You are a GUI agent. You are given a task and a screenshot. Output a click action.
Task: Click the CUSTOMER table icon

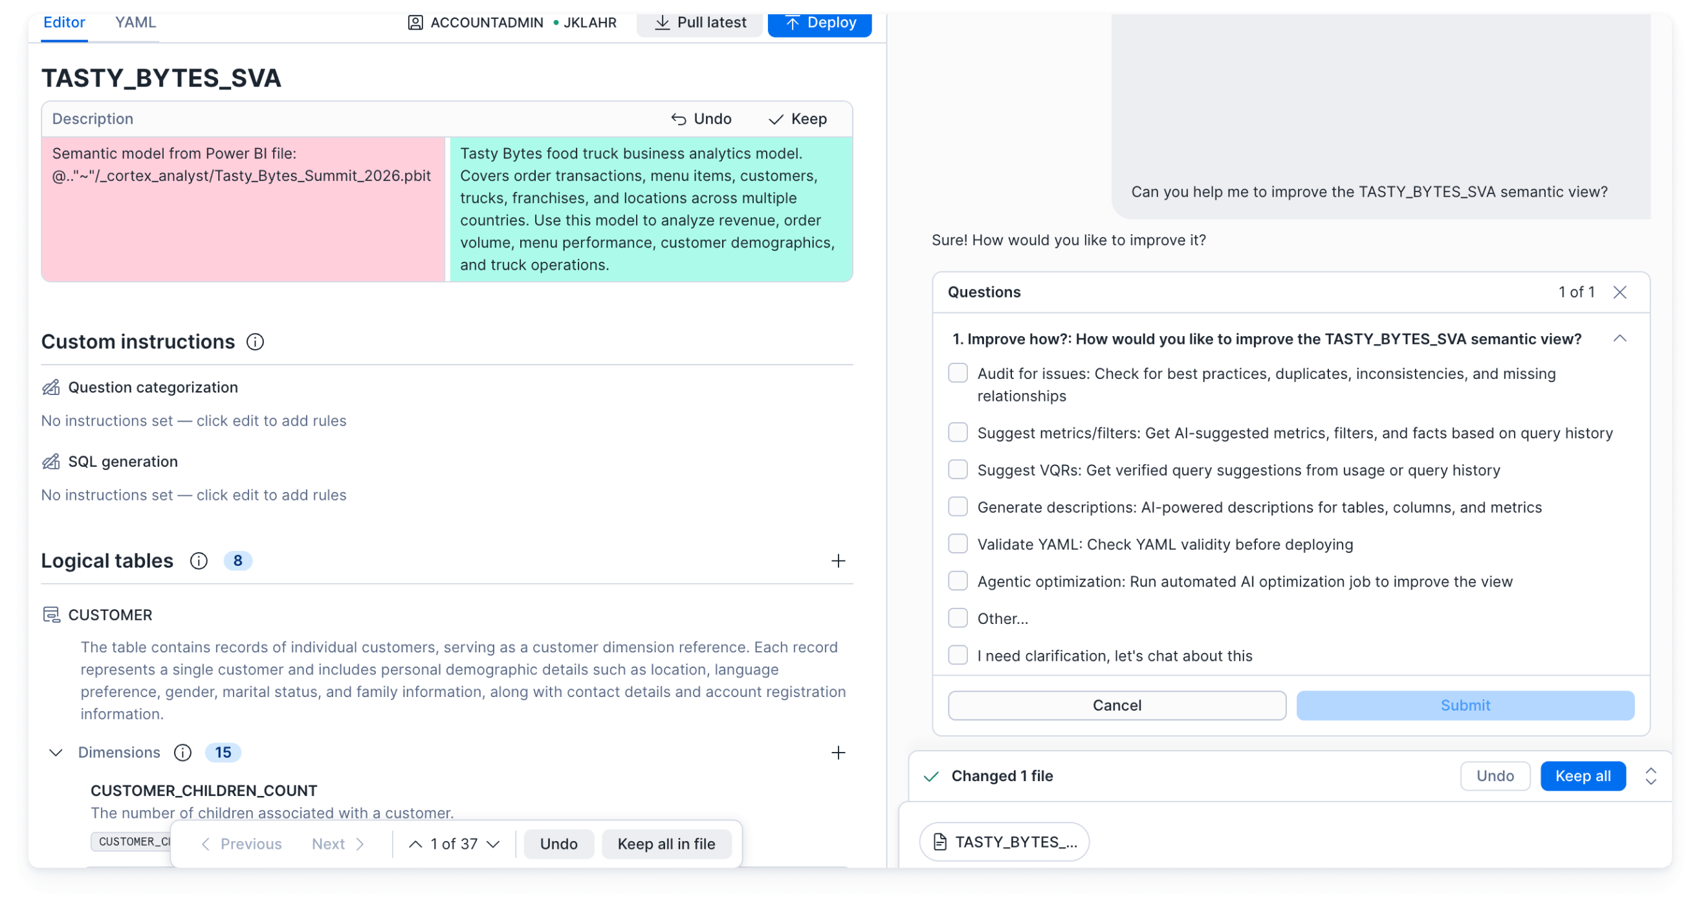click(x=51, y=615)
